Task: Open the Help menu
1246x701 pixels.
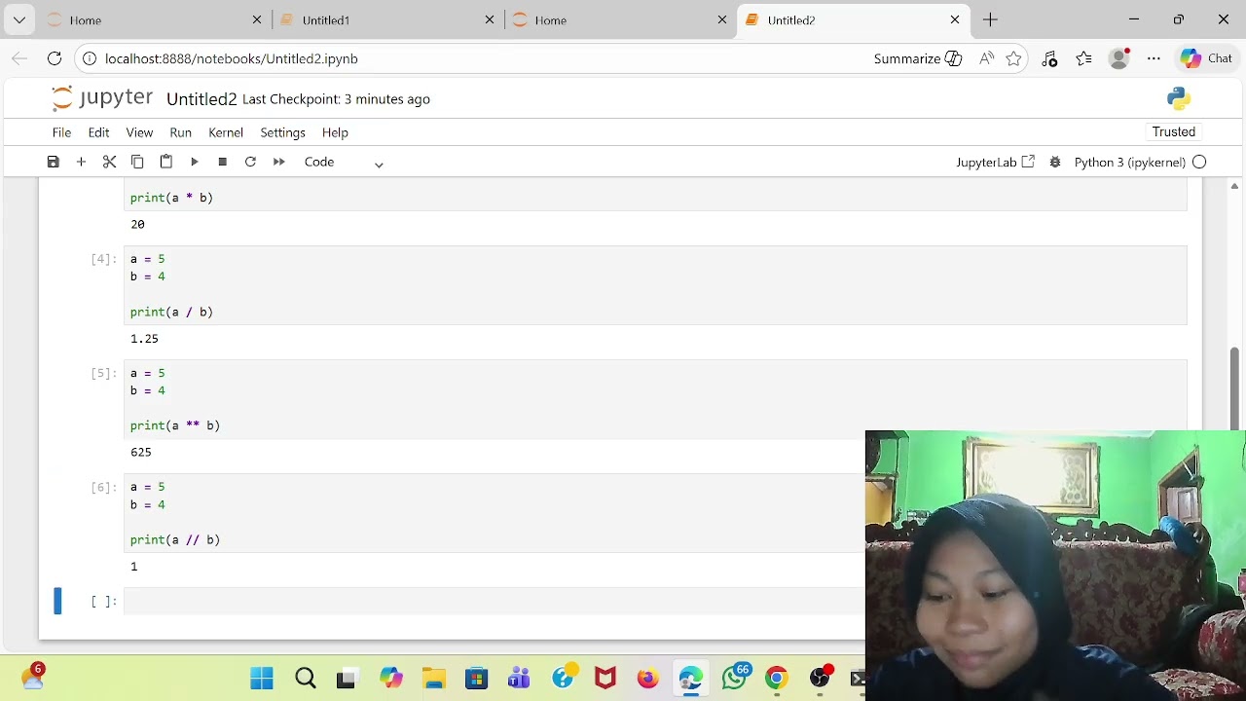Action: tap(335, 132)
